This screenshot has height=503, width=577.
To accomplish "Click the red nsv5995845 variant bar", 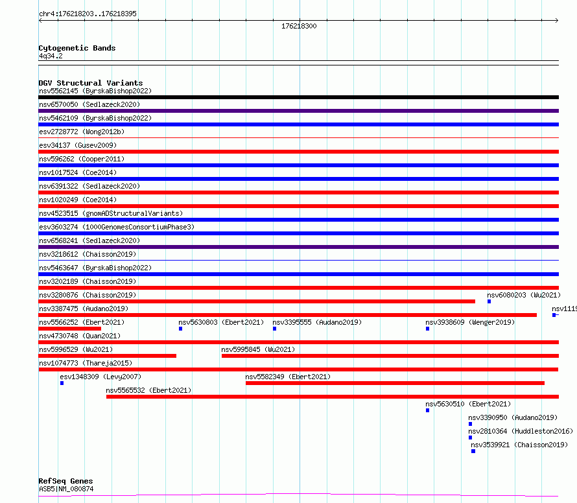I will click(390, 356).
